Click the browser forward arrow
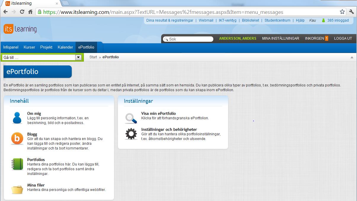The image size is (357, 201). click(x=14, y=12)
